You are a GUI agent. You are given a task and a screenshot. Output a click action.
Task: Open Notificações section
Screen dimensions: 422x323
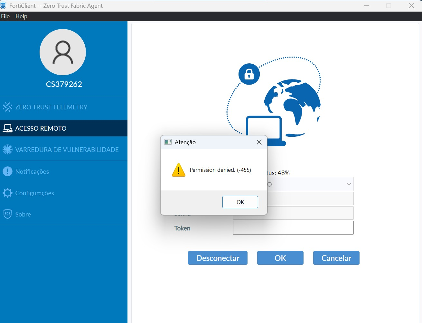[64, 171]
